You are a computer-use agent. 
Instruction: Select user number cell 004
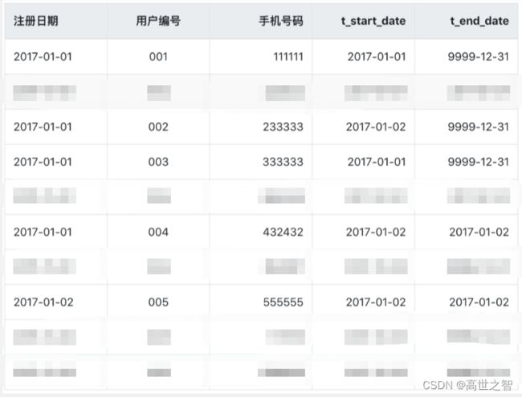click(x=158, y=232)
